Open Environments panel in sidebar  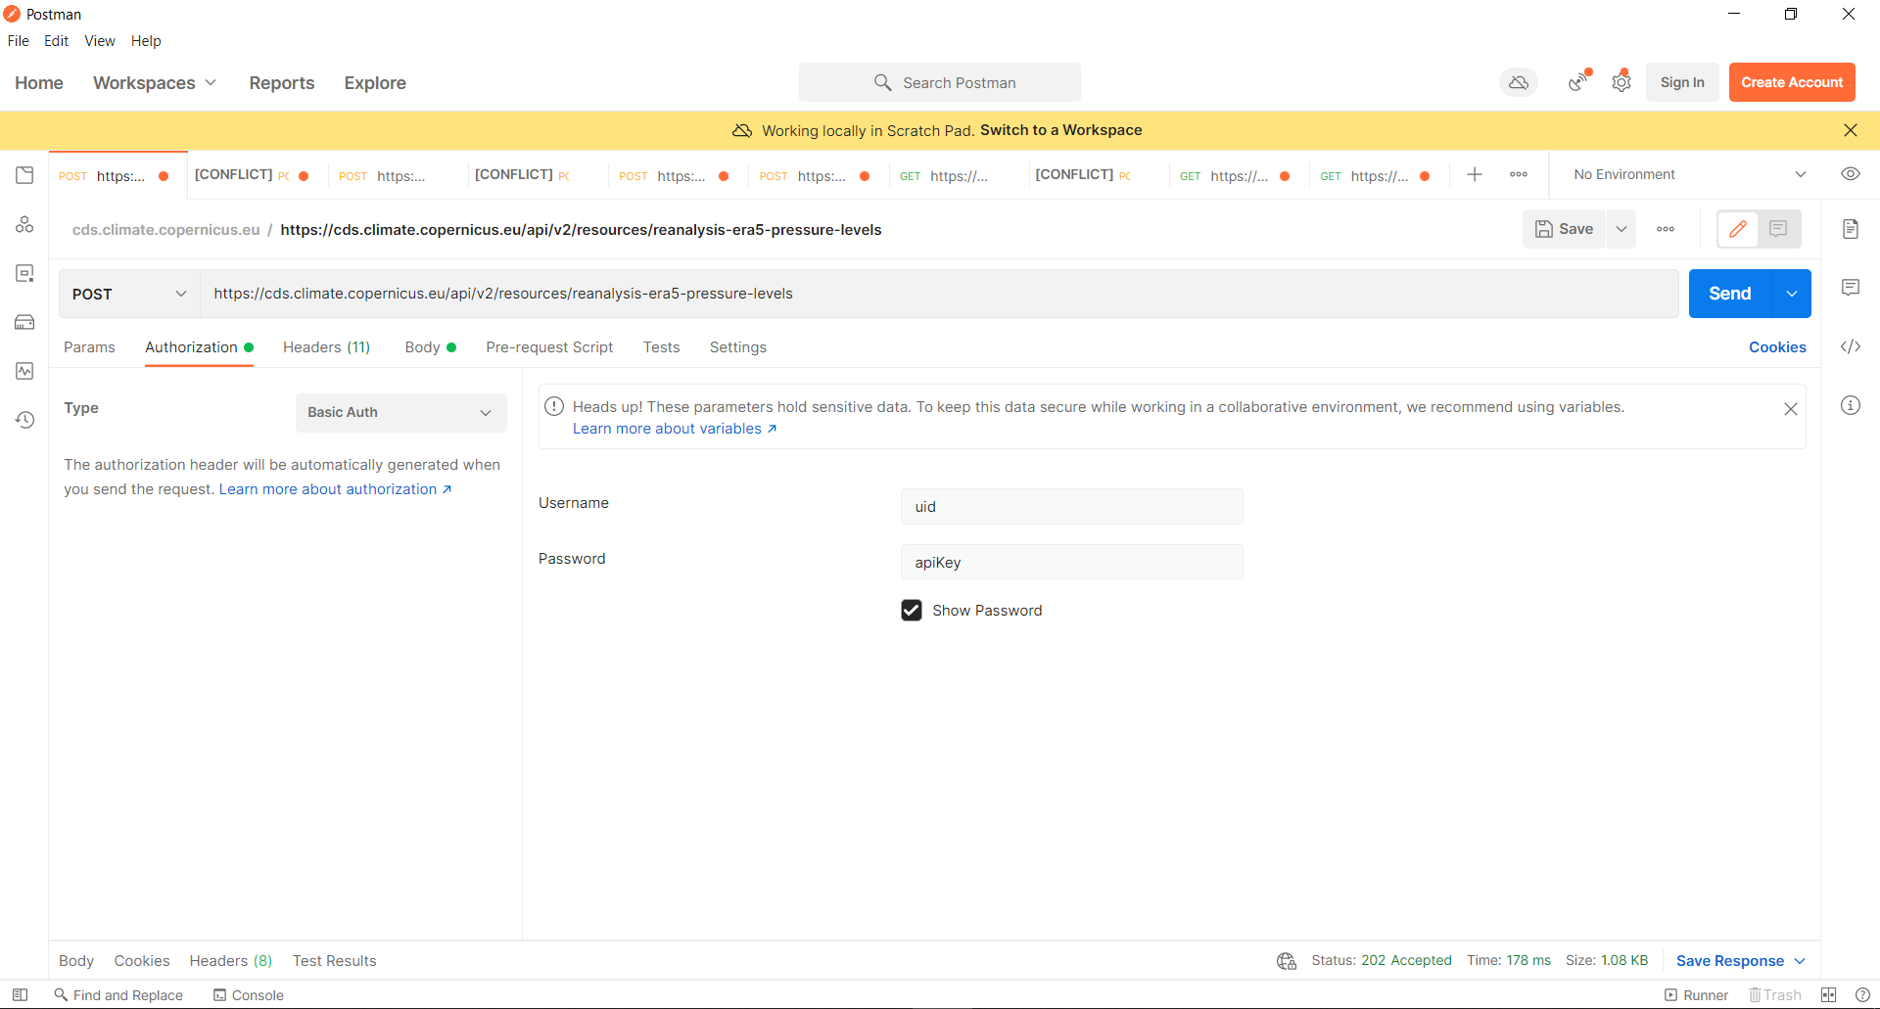coord(24,273)
